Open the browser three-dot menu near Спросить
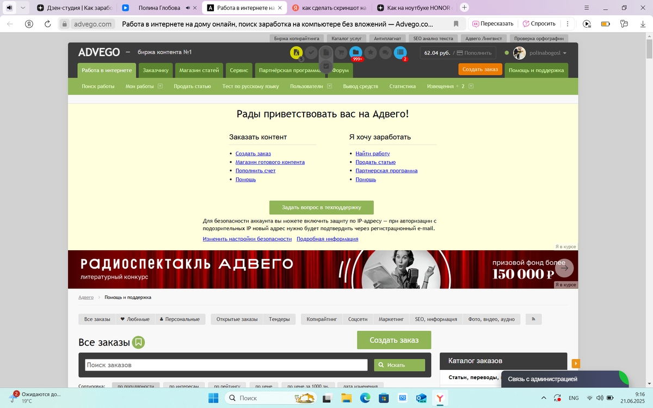 (568, 24)
